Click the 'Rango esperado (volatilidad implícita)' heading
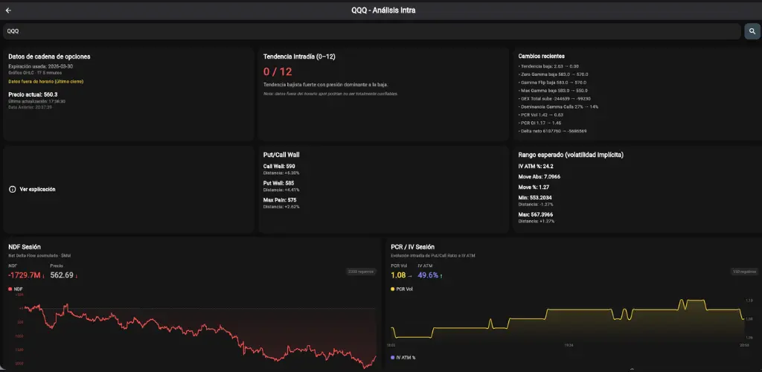This screenshot has height=372, width=762. [571, 155]
